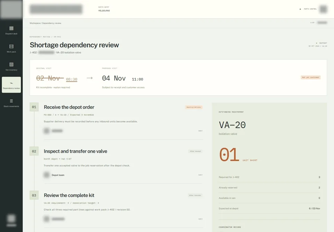Open the 'Review the complete kit' heading
This screenshot has height=232, width=334.
[x=69, y=195]
